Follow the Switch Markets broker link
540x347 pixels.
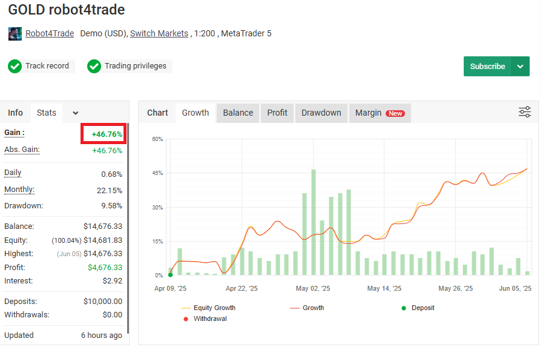pos(159,33)
